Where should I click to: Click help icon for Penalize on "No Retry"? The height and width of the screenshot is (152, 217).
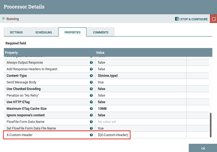click(91, 95)
